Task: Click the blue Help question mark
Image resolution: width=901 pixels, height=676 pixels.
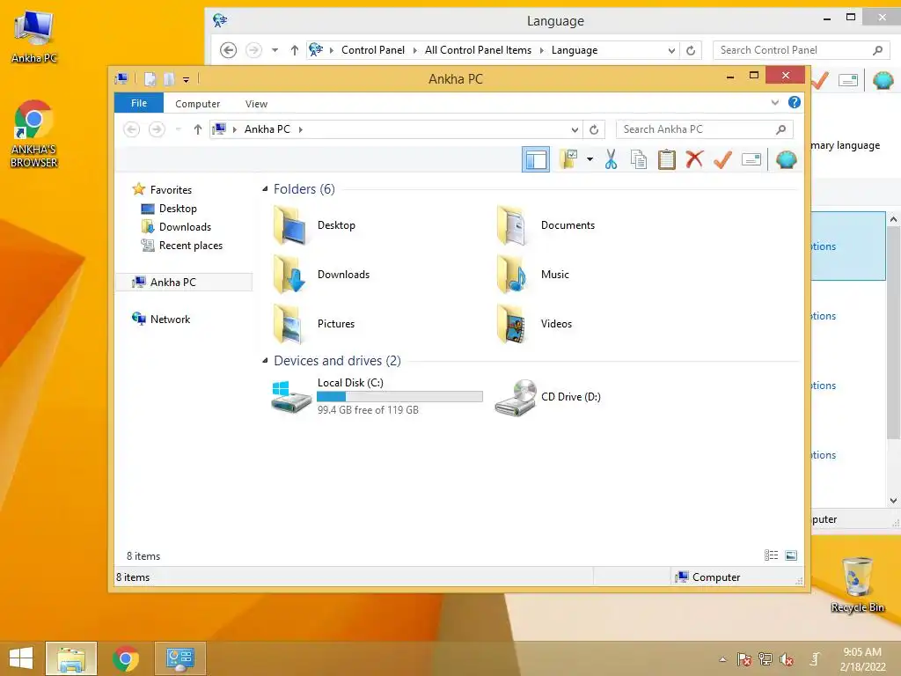Action: (x=795, y=102)
